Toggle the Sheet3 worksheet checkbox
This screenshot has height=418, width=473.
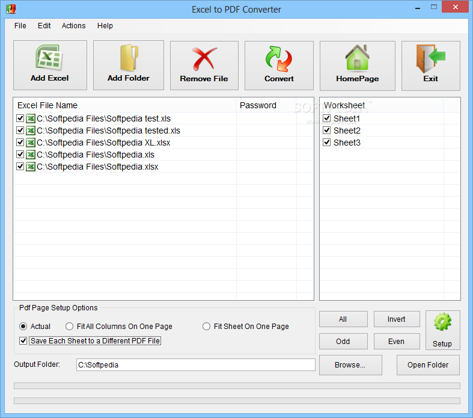coord(327,142)
